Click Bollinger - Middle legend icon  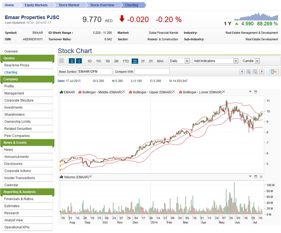(80, 92)
